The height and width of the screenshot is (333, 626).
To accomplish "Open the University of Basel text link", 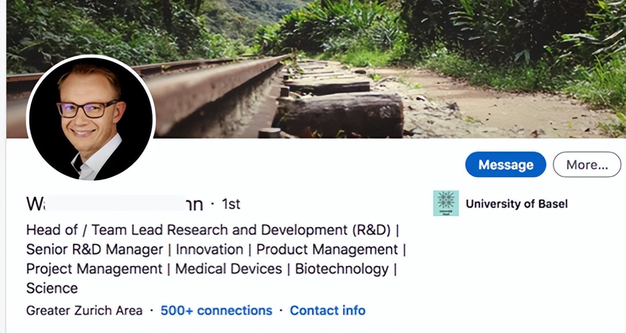I will coord(516,204).
